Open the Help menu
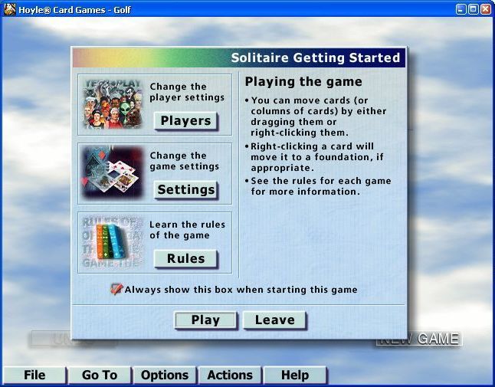 (x=295, y=376)
